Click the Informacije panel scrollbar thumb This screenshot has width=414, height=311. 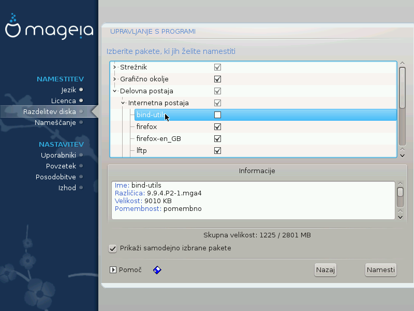point(400,192)
